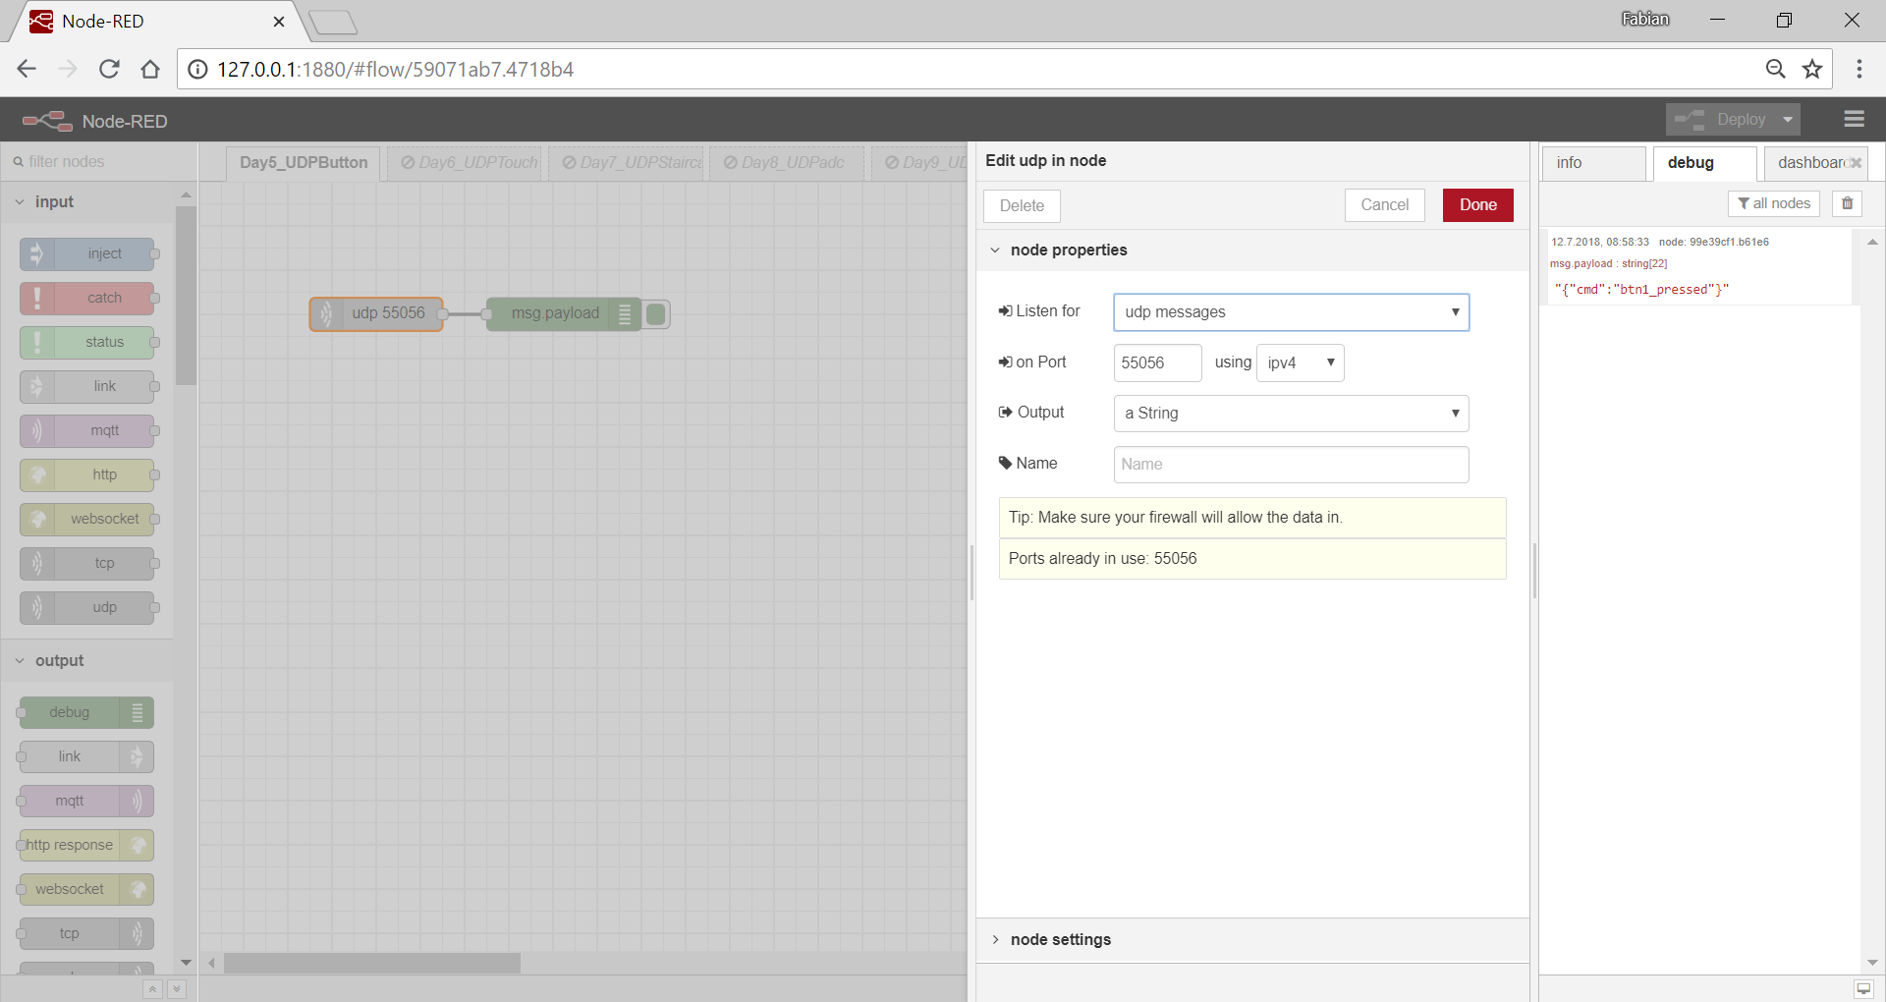Open debug sidebar in separate window icon
The width and height of the screenshot is (1886, 1002).
point(1863,988)
